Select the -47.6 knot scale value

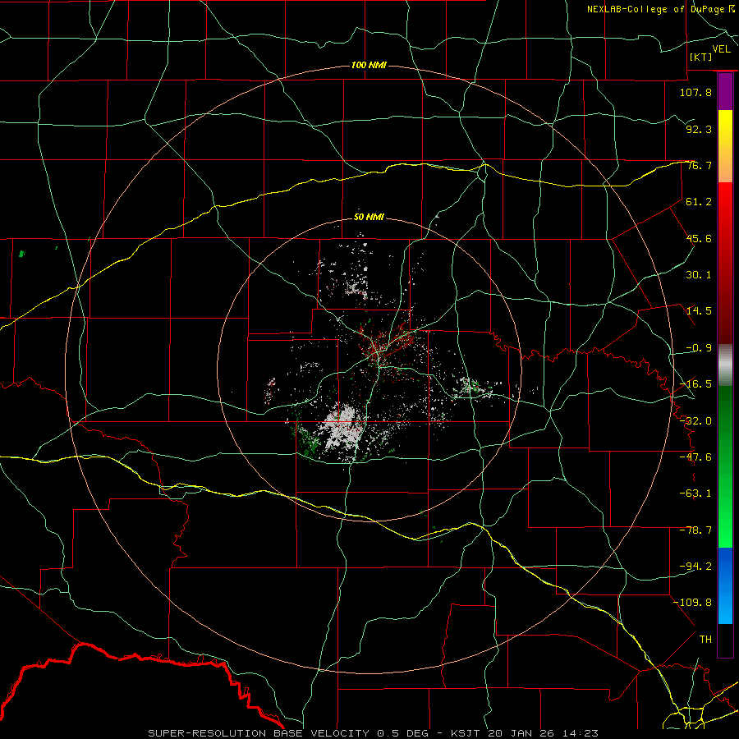695,457
